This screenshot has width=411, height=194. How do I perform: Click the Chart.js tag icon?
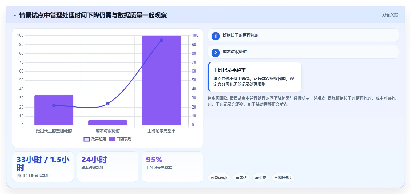click(212, 178)
